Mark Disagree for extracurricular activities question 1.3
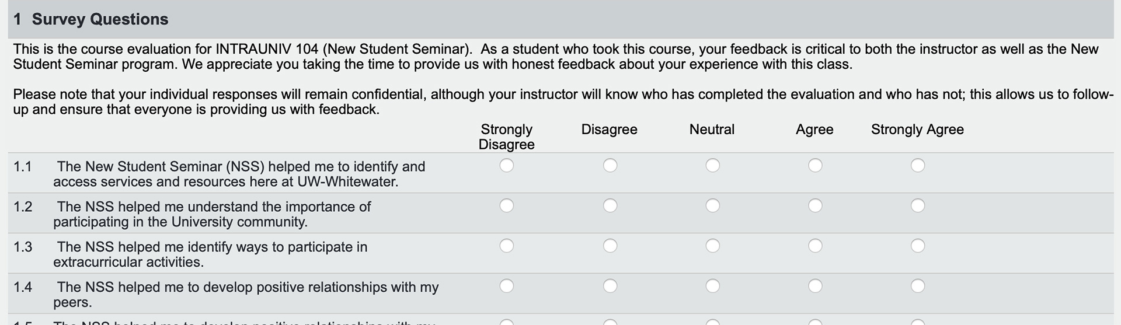This screenshot has width=1121, height=325. coord(610,246)
